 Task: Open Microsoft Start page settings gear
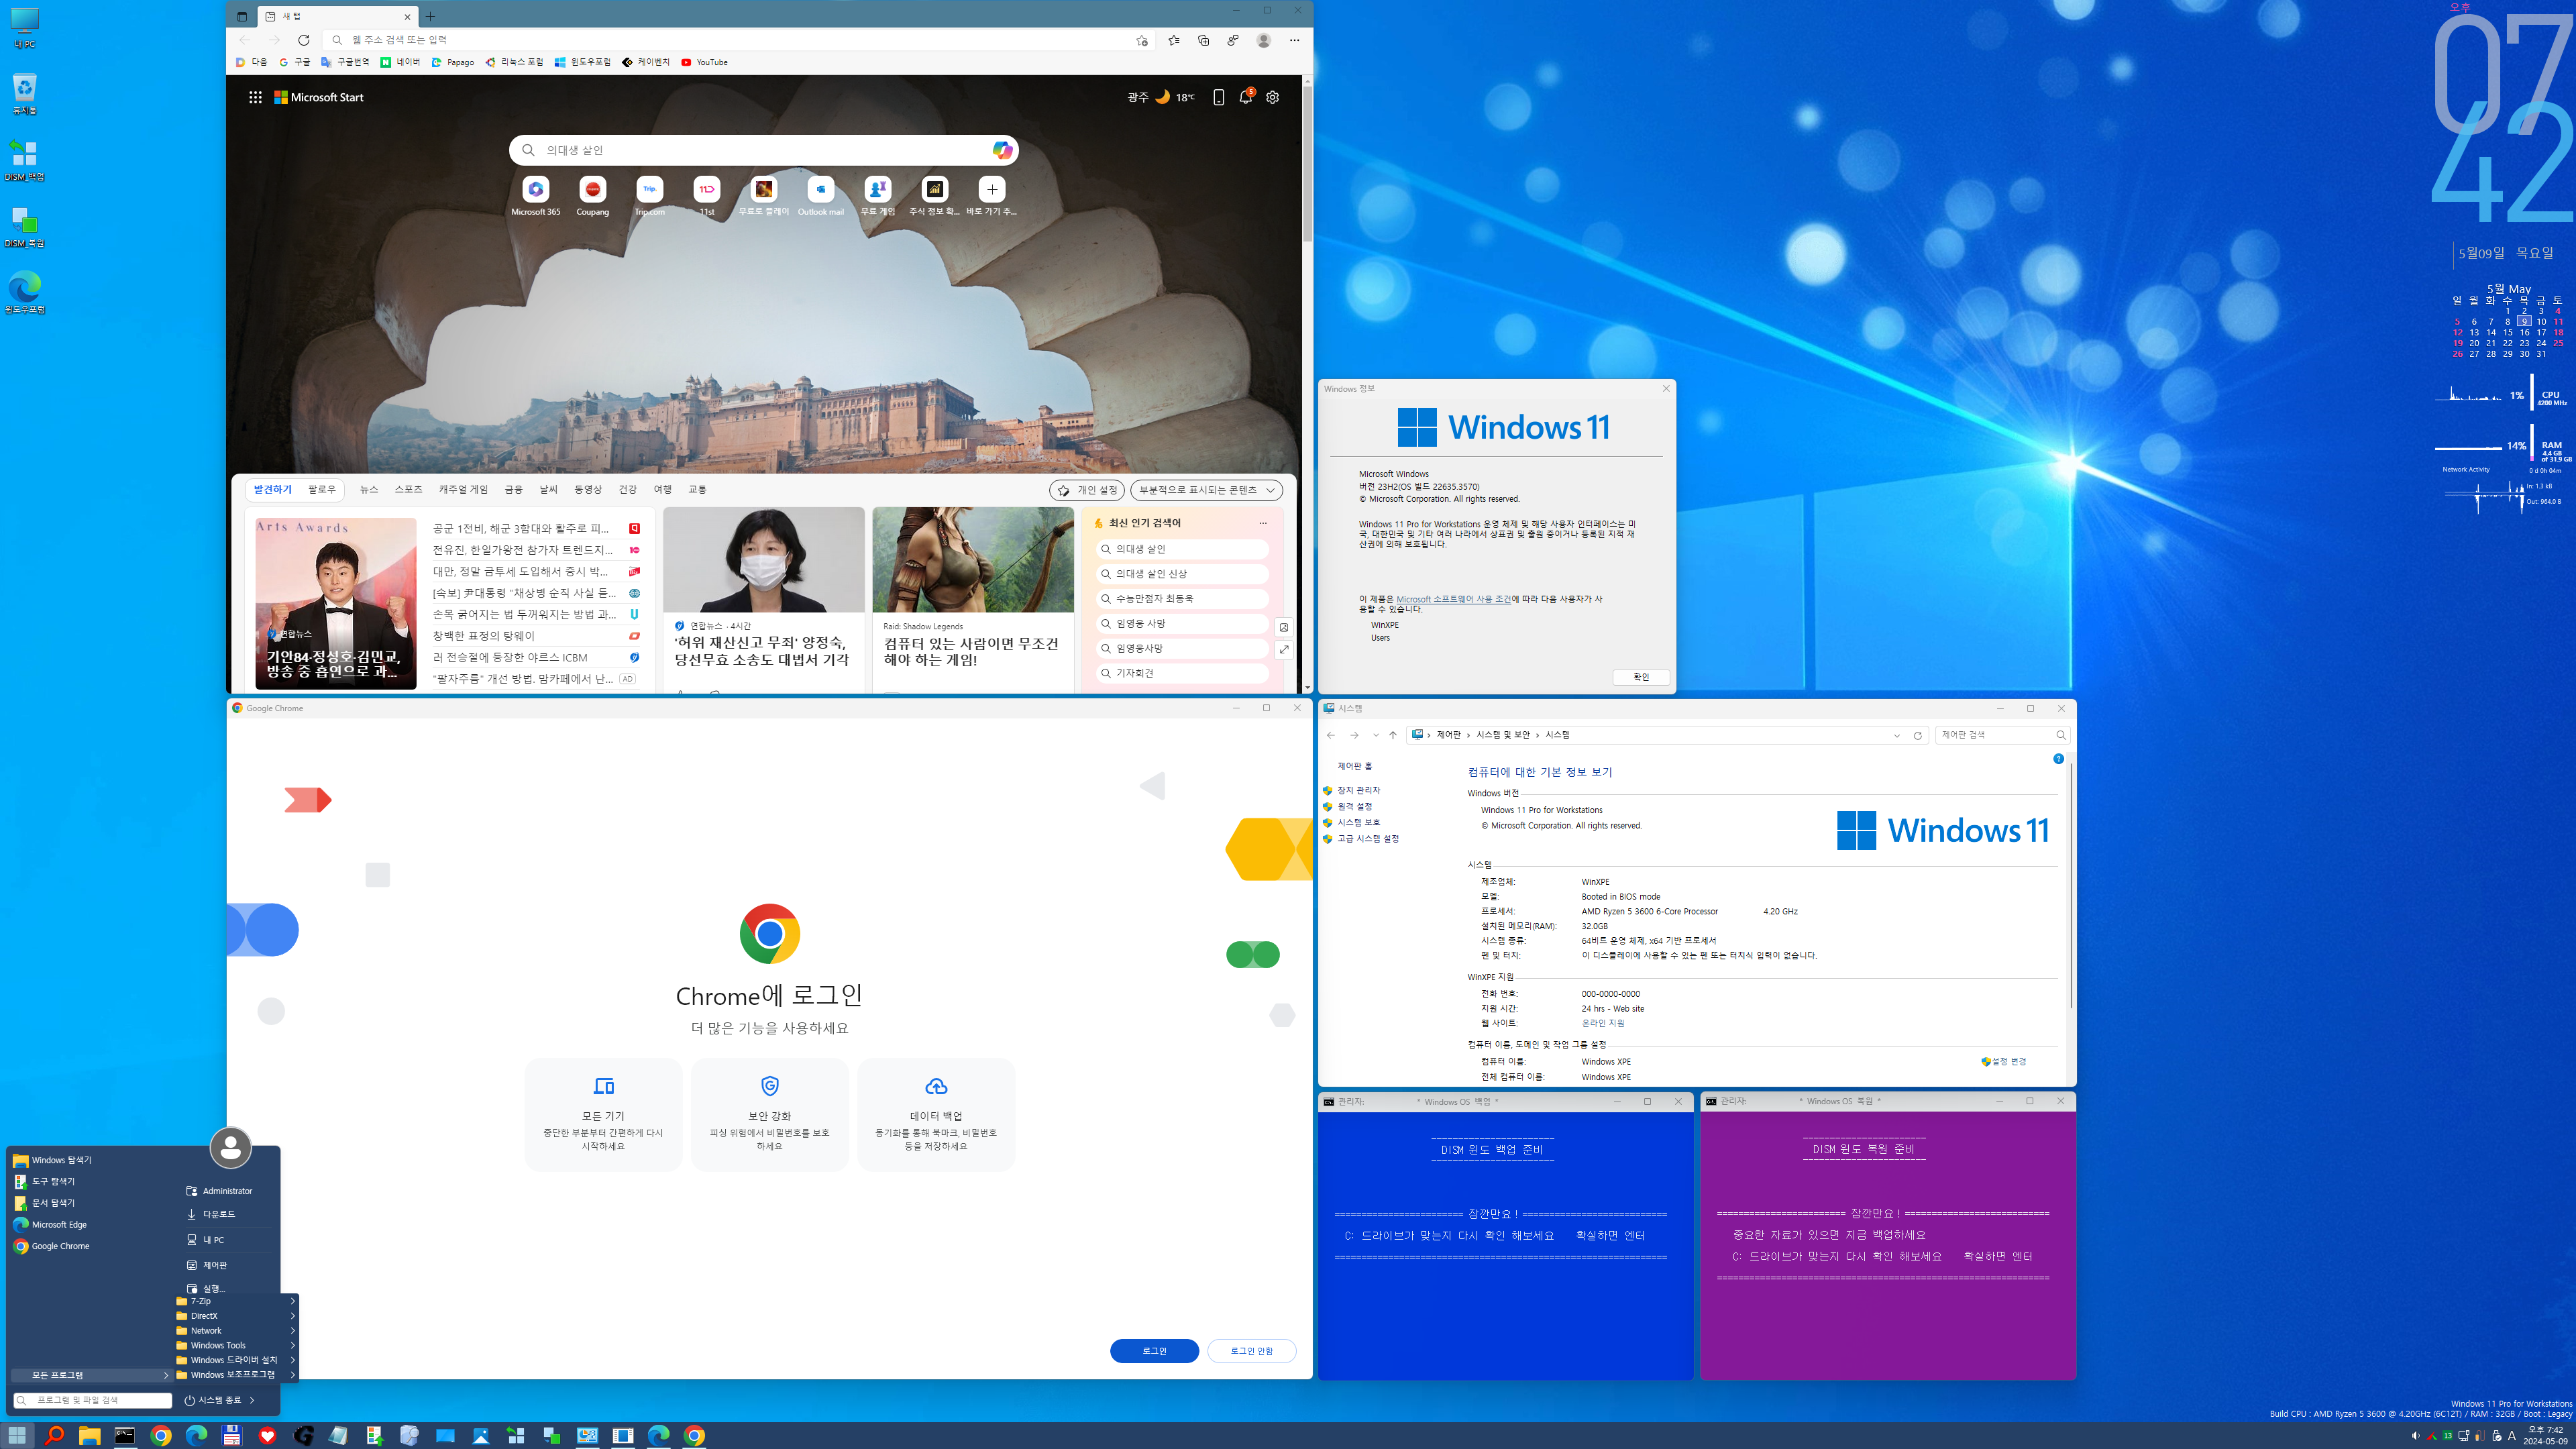point(1272,97)
